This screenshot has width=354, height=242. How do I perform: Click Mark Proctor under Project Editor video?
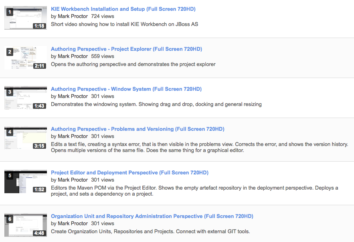click(73, 180)
